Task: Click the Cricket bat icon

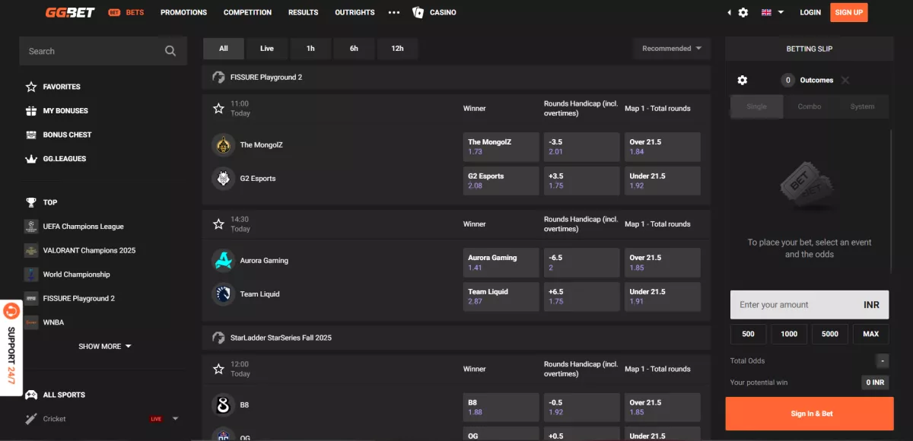Action: click(x=31, y=419)
